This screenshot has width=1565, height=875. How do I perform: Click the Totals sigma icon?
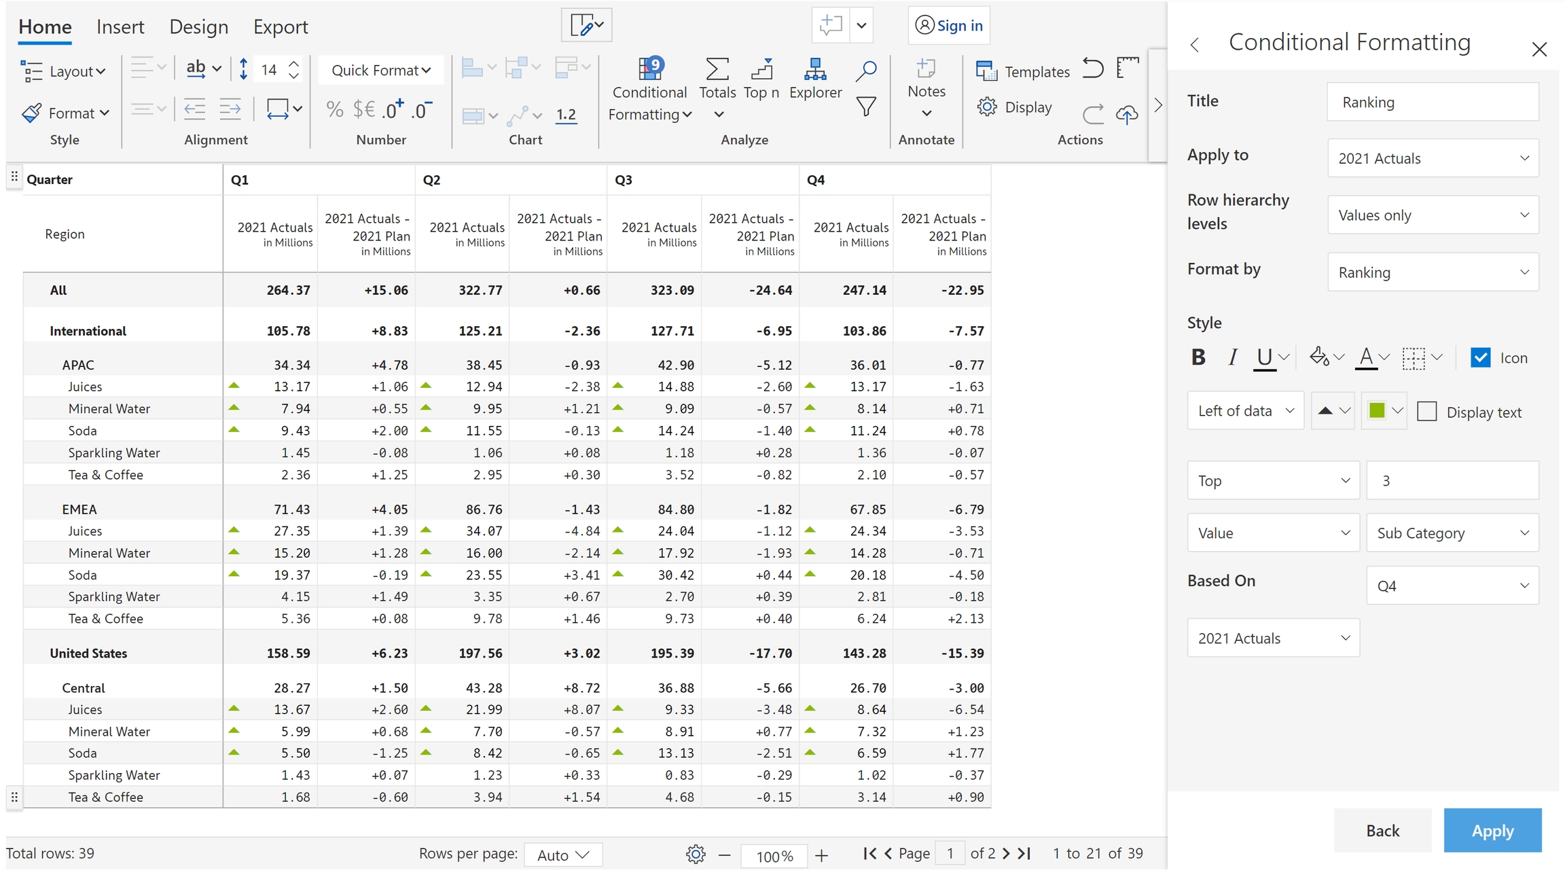[x=717, y=69]
